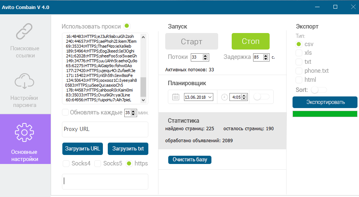Click into the Proxy URL field

tap(105, 129)
